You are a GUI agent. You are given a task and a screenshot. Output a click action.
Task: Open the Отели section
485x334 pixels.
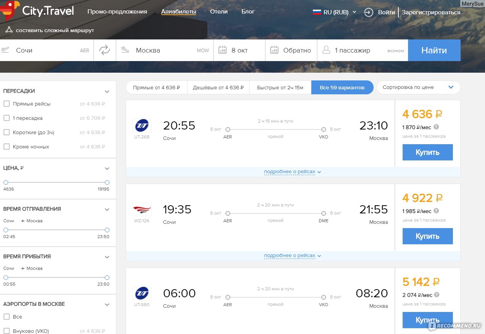[219, 12]
